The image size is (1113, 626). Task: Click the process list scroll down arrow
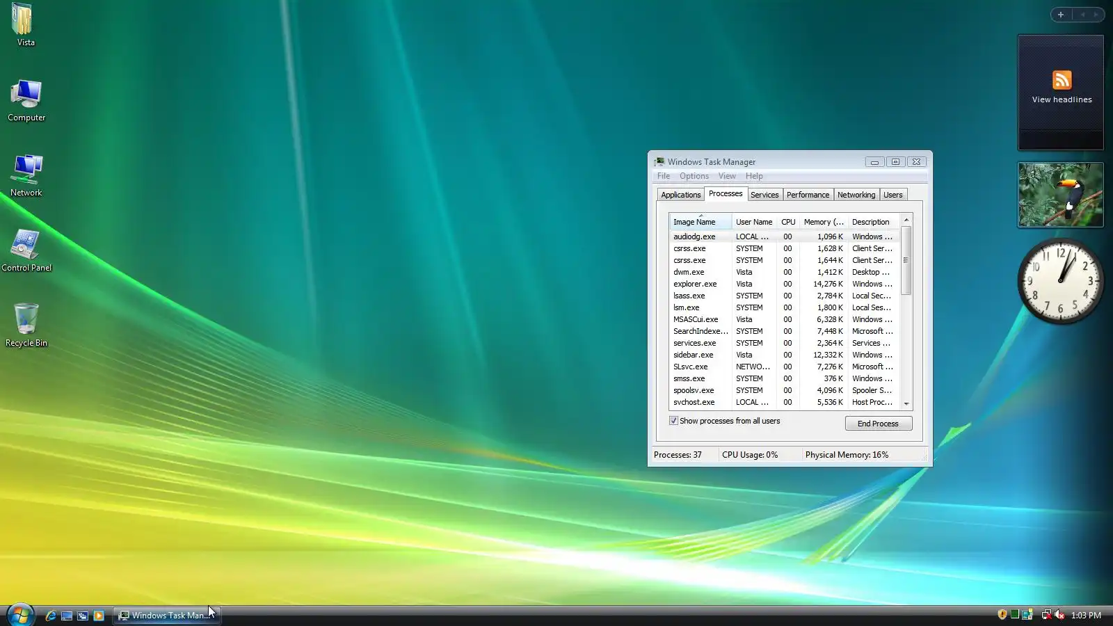point(906,403)
